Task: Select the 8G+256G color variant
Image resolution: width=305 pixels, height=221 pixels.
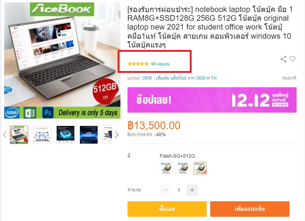Action: (183, 168)
